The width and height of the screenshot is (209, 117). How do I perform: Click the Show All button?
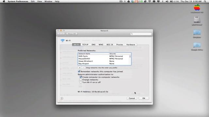(72, 34)
